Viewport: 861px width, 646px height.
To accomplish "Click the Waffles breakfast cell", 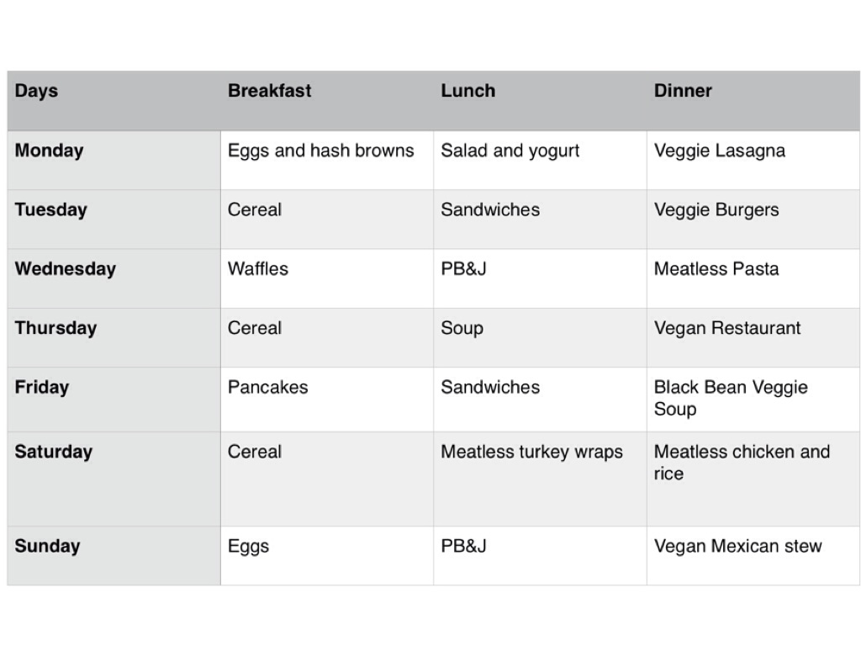I will 258,269.
